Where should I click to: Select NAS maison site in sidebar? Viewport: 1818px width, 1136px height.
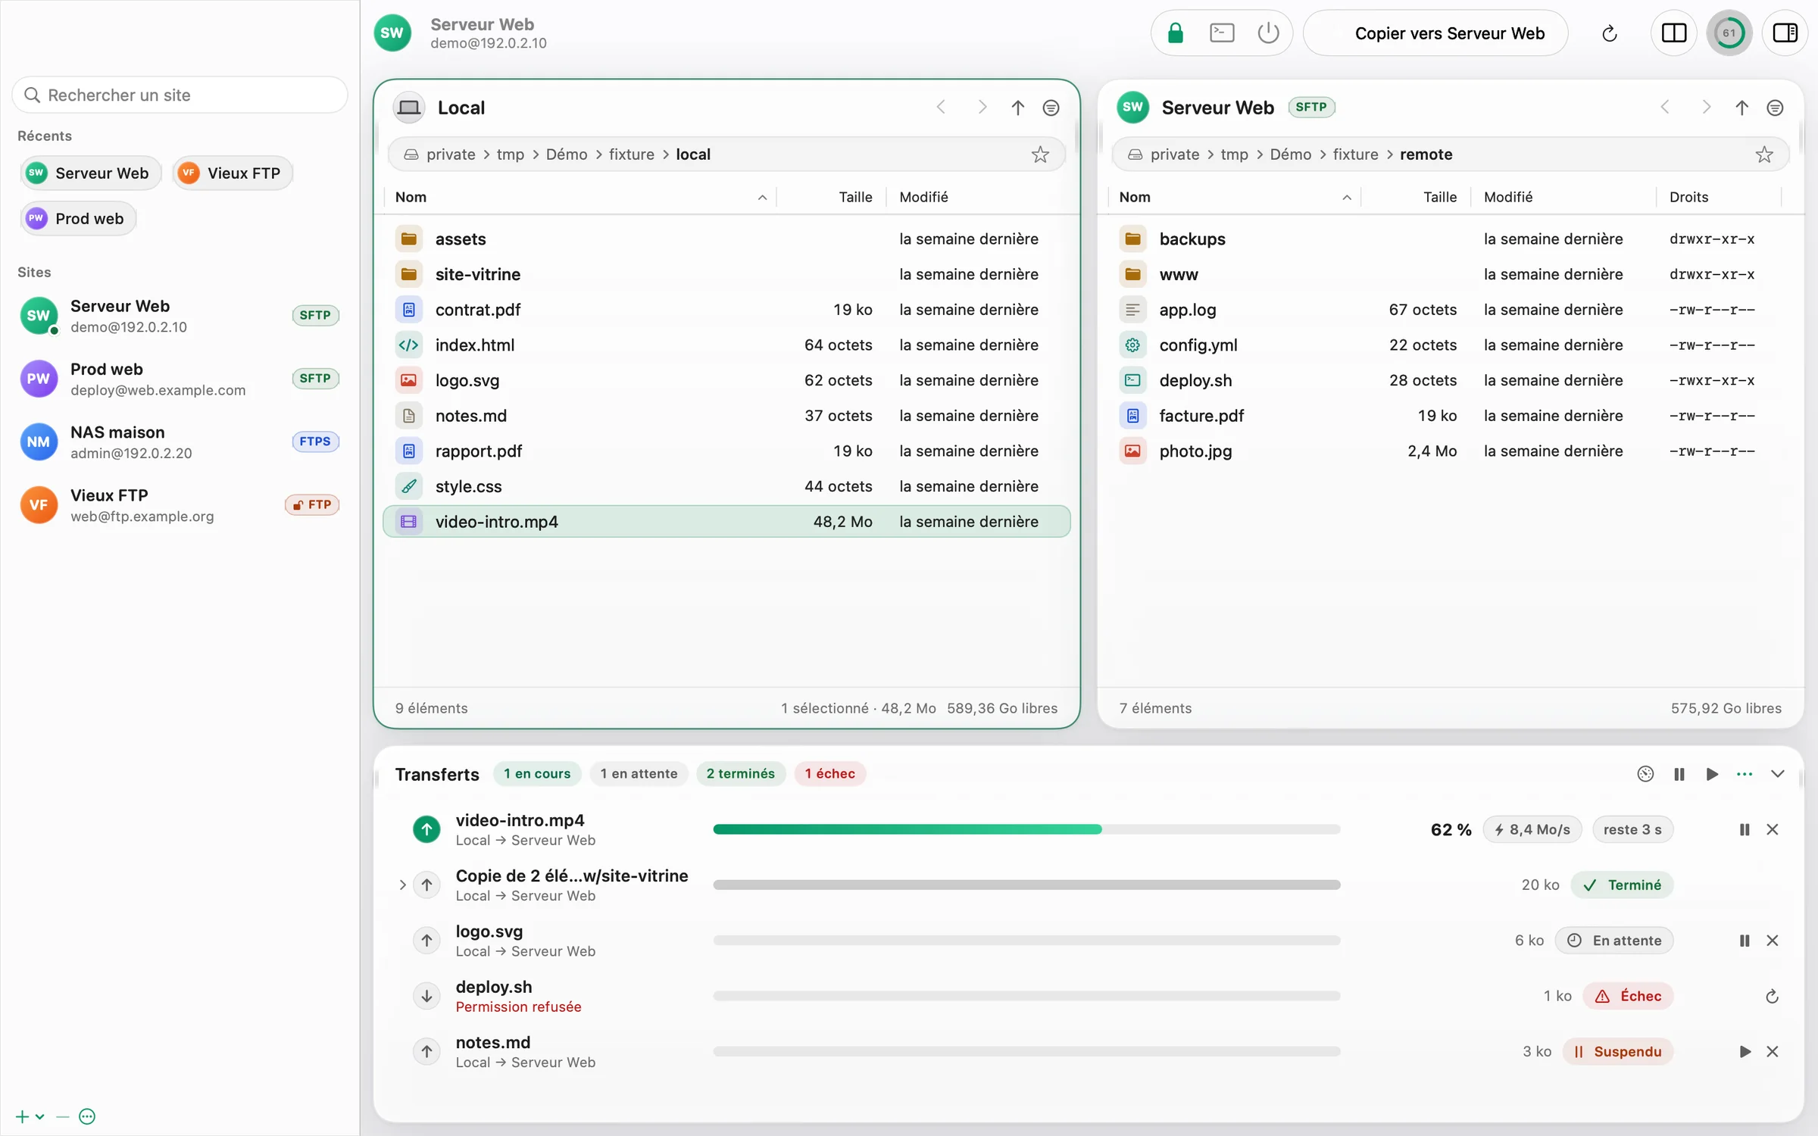pos(180,442)
